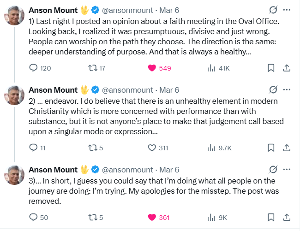Reply to the first tweet with 120 replies
The image size is (300, 231).
point(33,68)
